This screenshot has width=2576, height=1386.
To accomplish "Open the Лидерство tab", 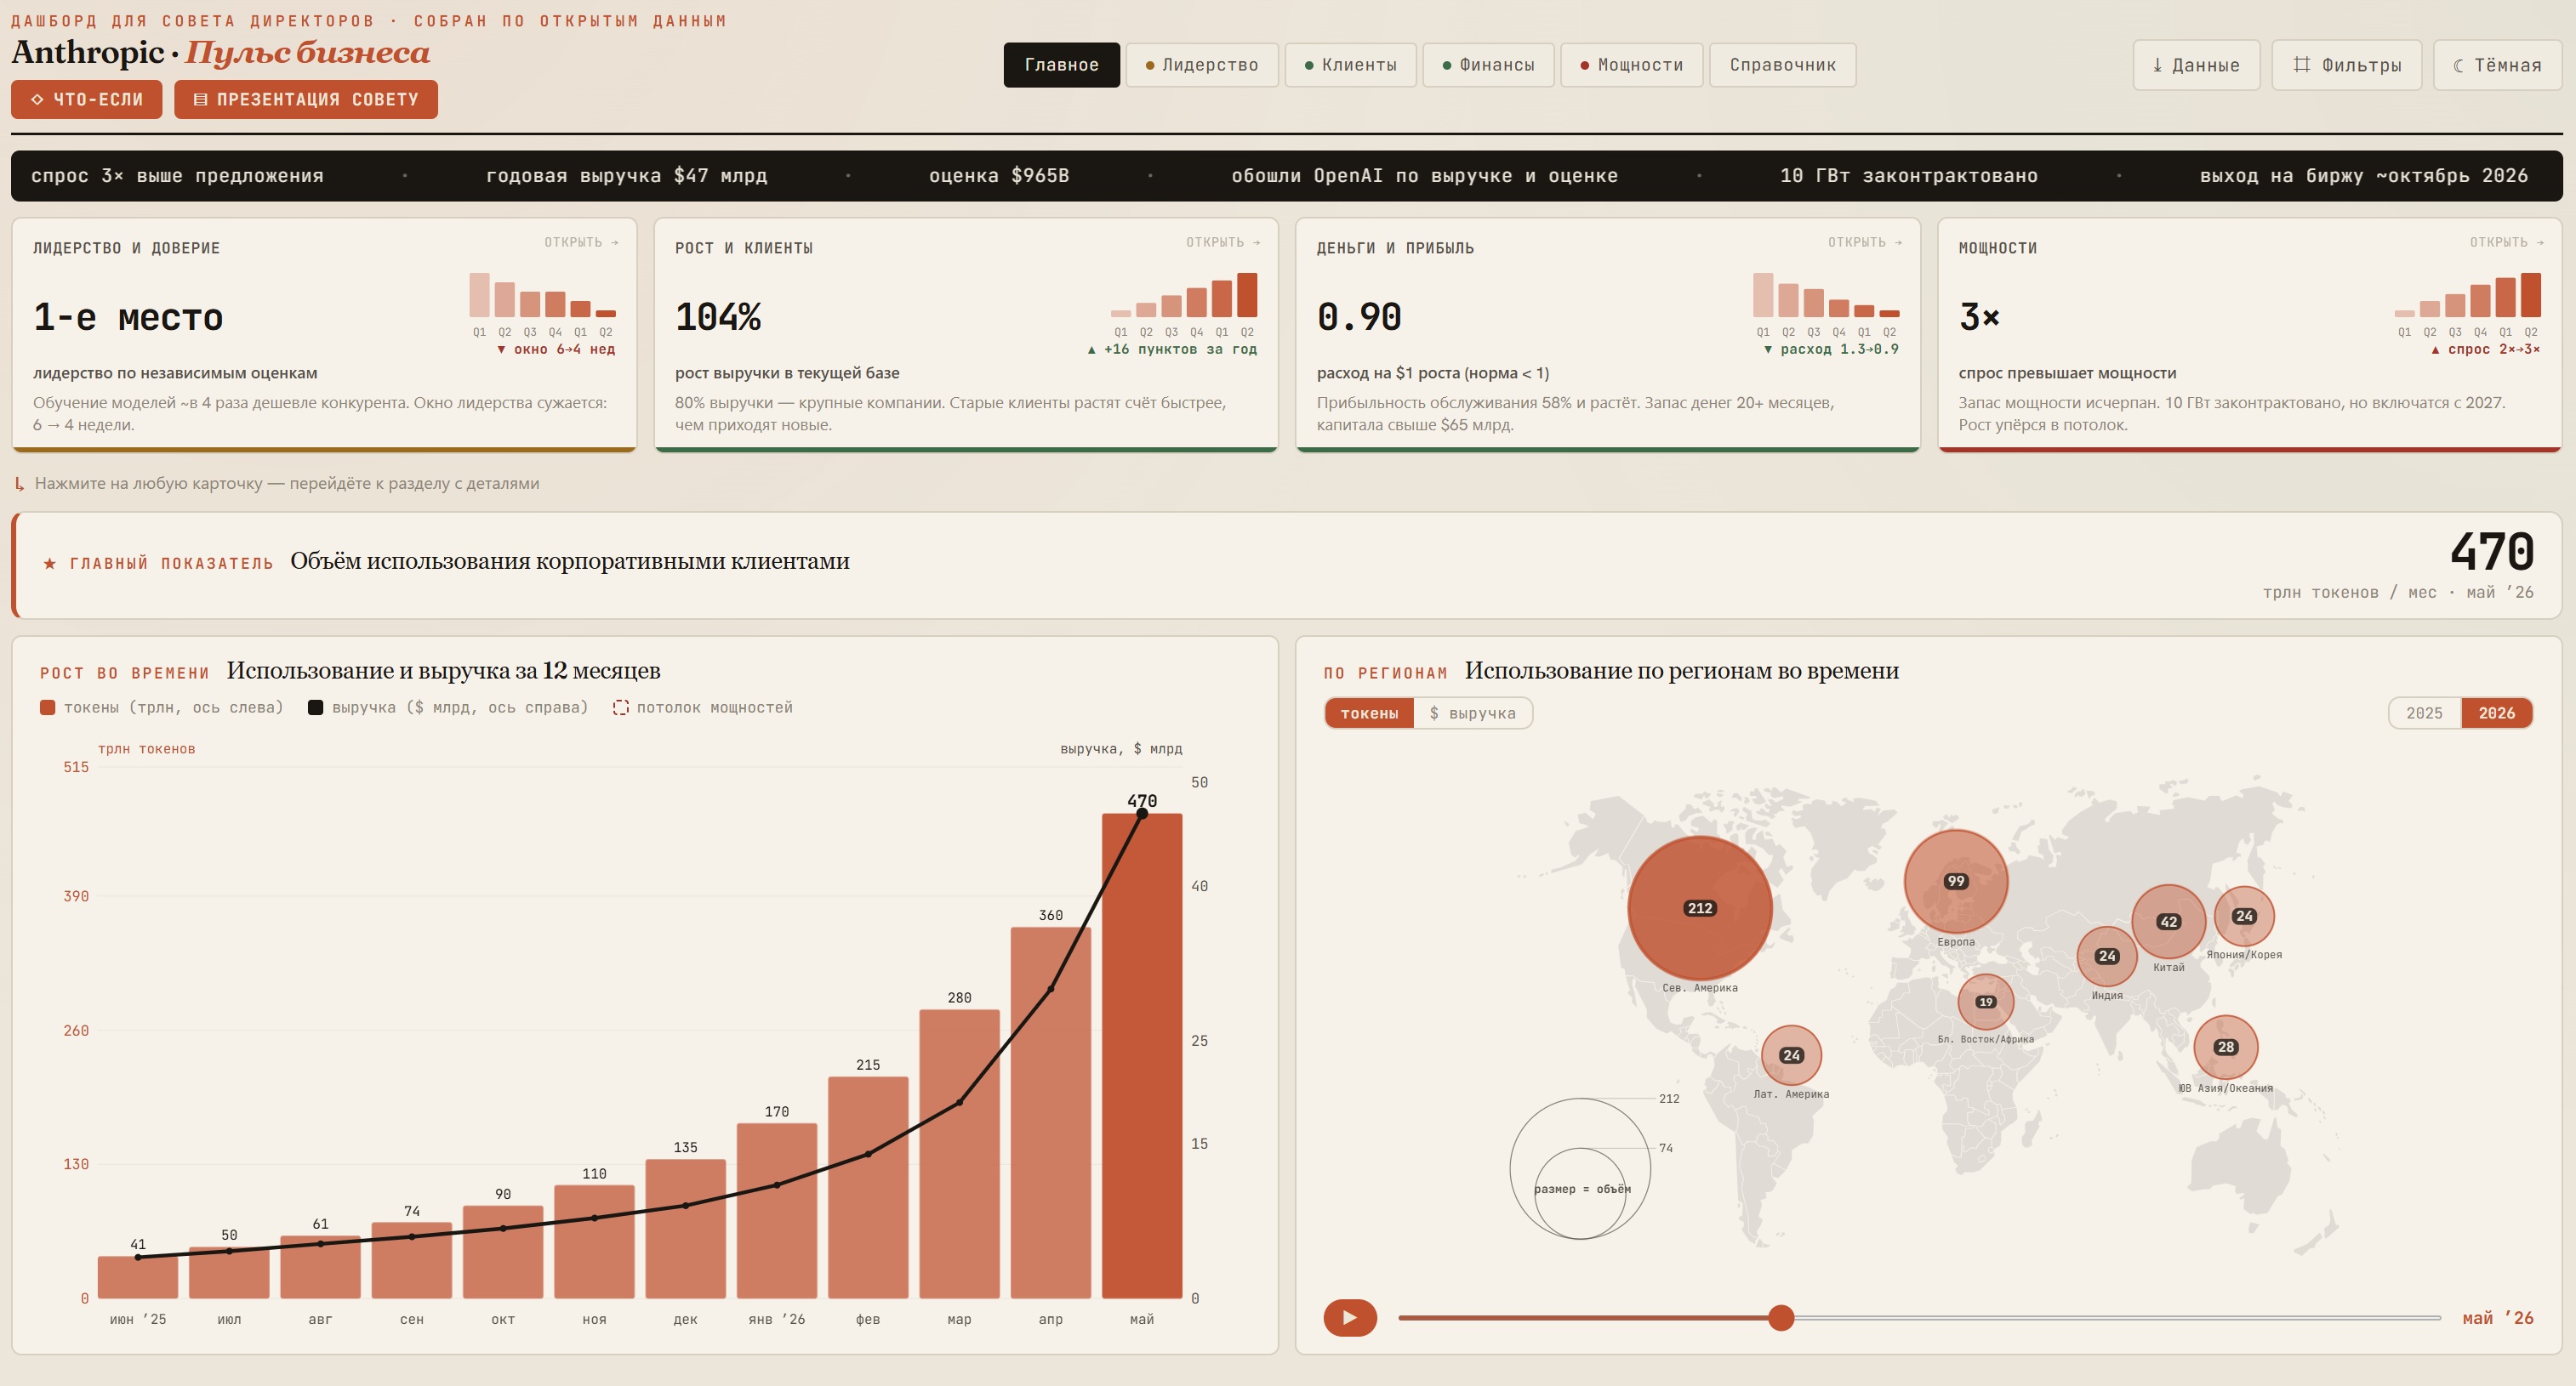I will click(x=1201, y=65).
